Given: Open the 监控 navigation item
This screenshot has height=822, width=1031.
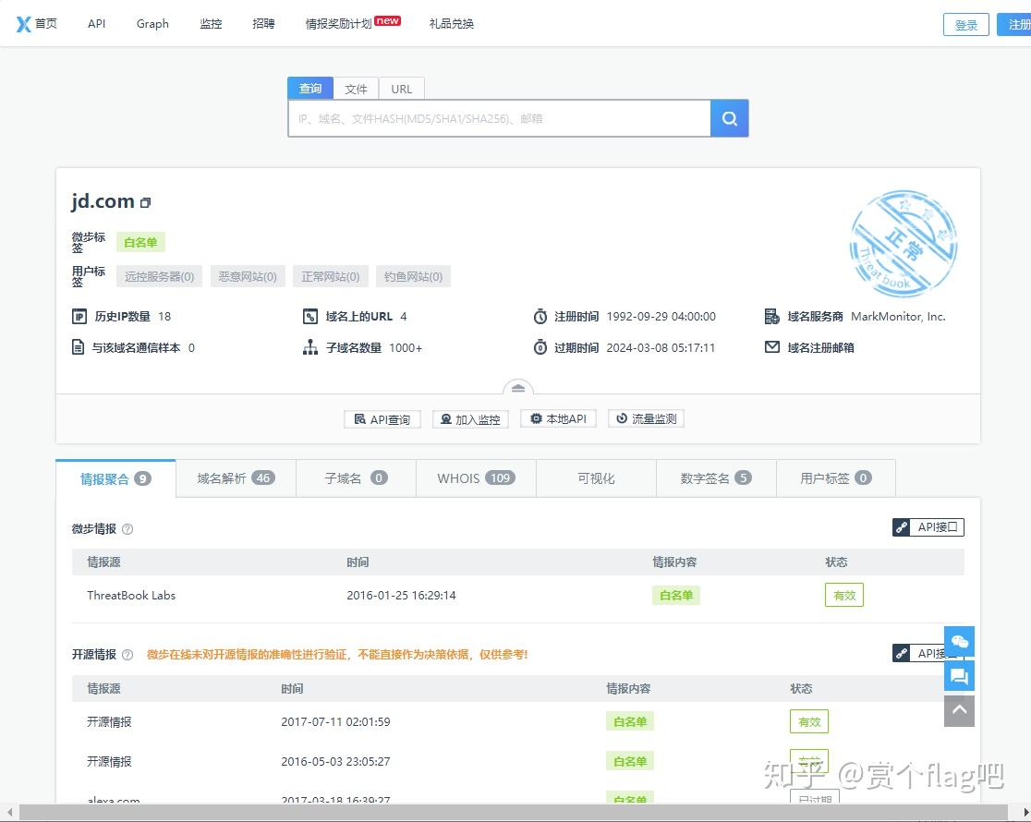Looking at the screenshot, I should [211, 24].
